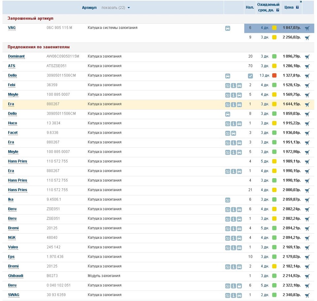Open photo icon for Febi 36359

pos(228,85)
